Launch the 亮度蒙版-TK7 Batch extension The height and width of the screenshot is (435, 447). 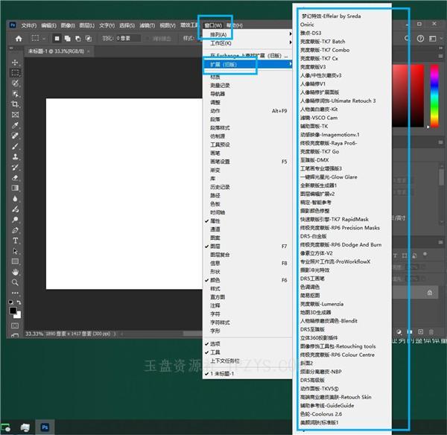(322, 42)
